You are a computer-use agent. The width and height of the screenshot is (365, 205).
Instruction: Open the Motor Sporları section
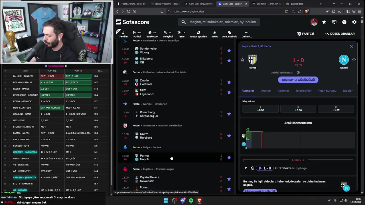pos(198,34)
